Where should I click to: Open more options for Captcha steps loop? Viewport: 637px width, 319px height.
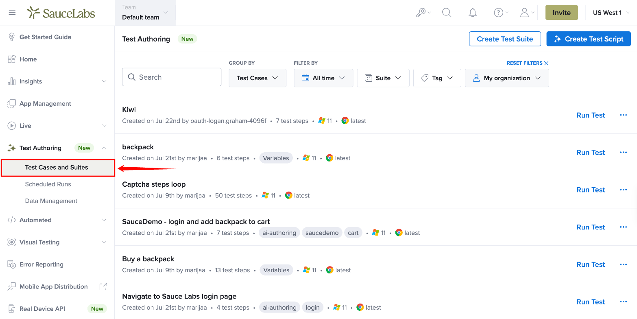click(623, 190)
